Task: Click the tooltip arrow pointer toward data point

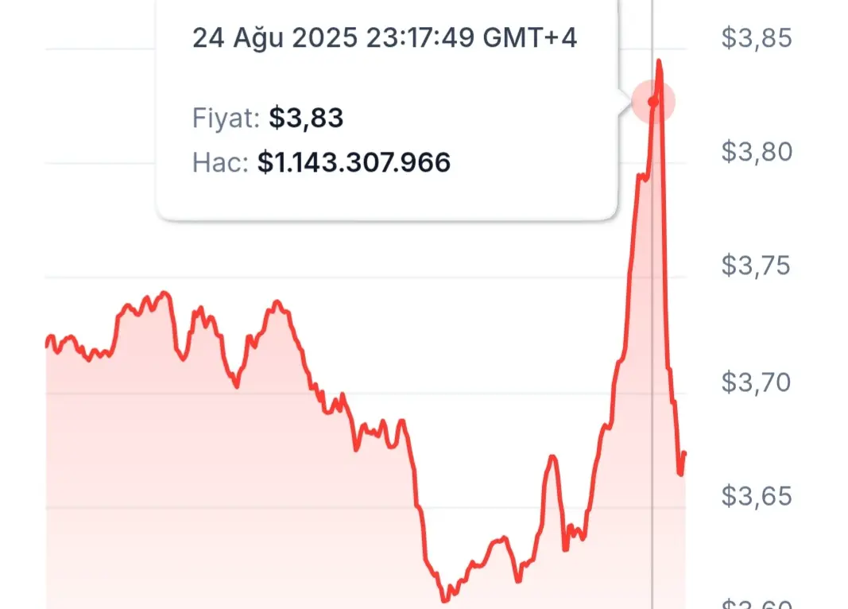Action: click(x=625, y=101)
